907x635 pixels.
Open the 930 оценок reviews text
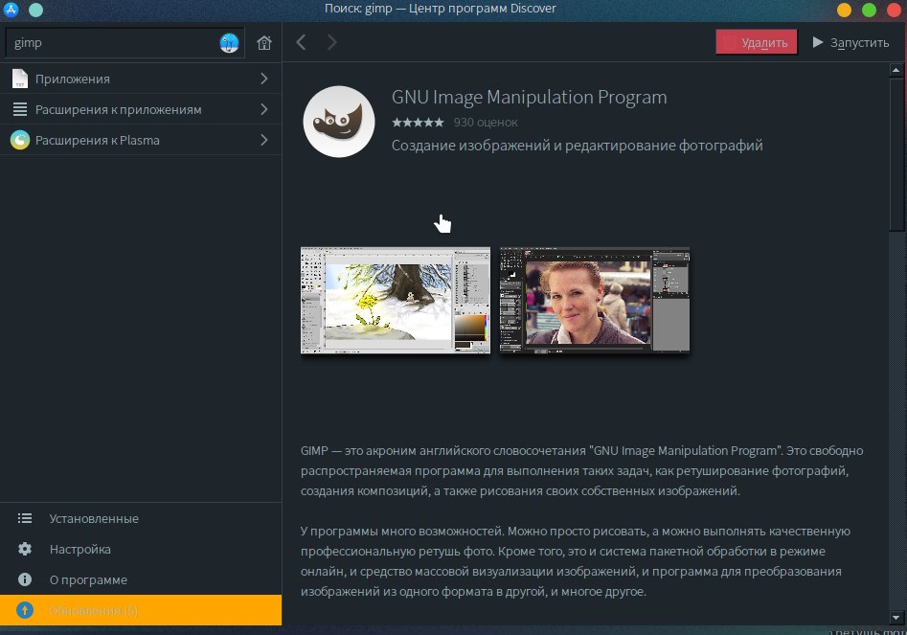[x=486, y=123]
